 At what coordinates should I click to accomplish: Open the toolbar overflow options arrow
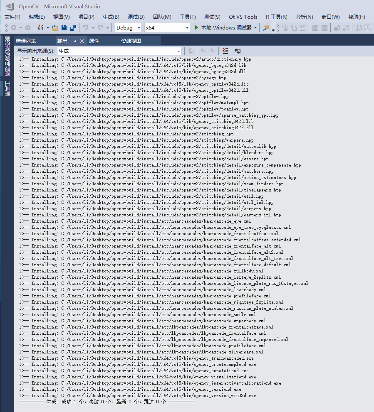(273, 29)
